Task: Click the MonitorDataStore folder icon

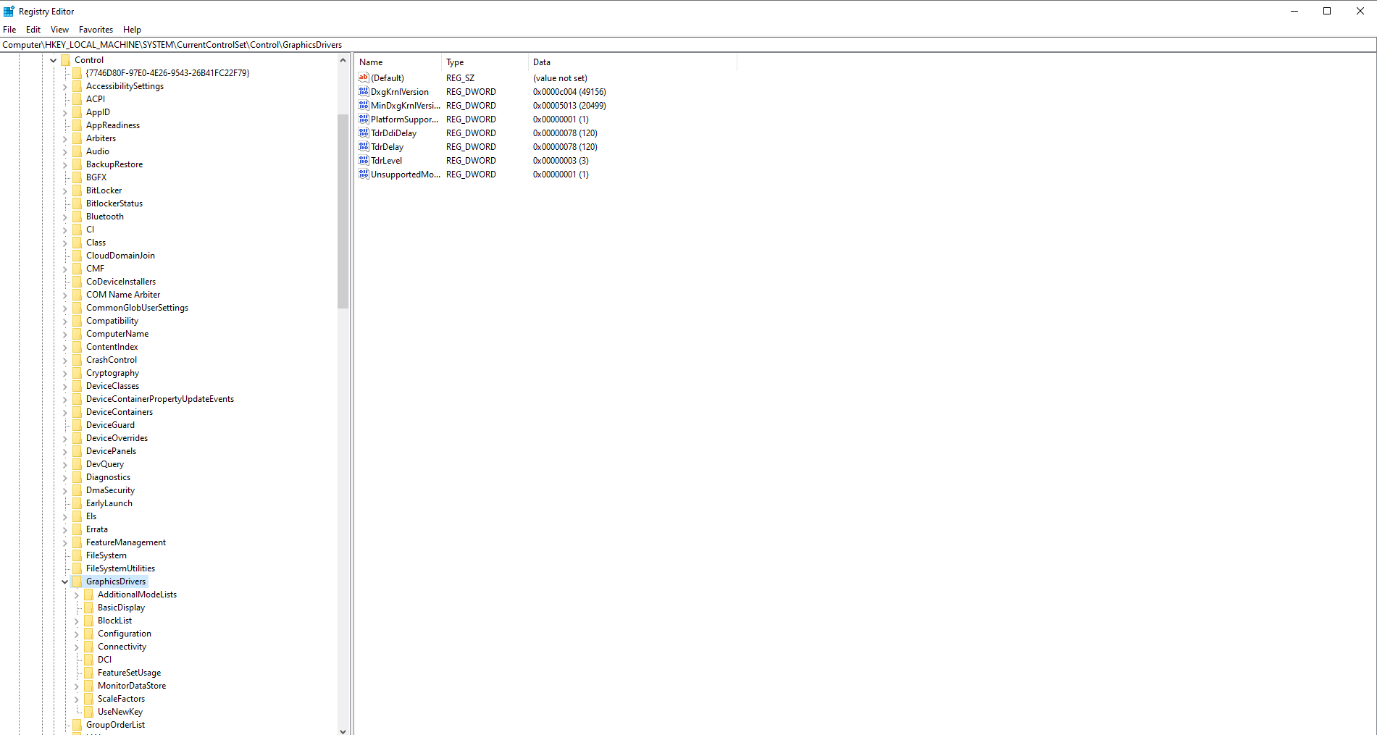Action: [89, 685]
